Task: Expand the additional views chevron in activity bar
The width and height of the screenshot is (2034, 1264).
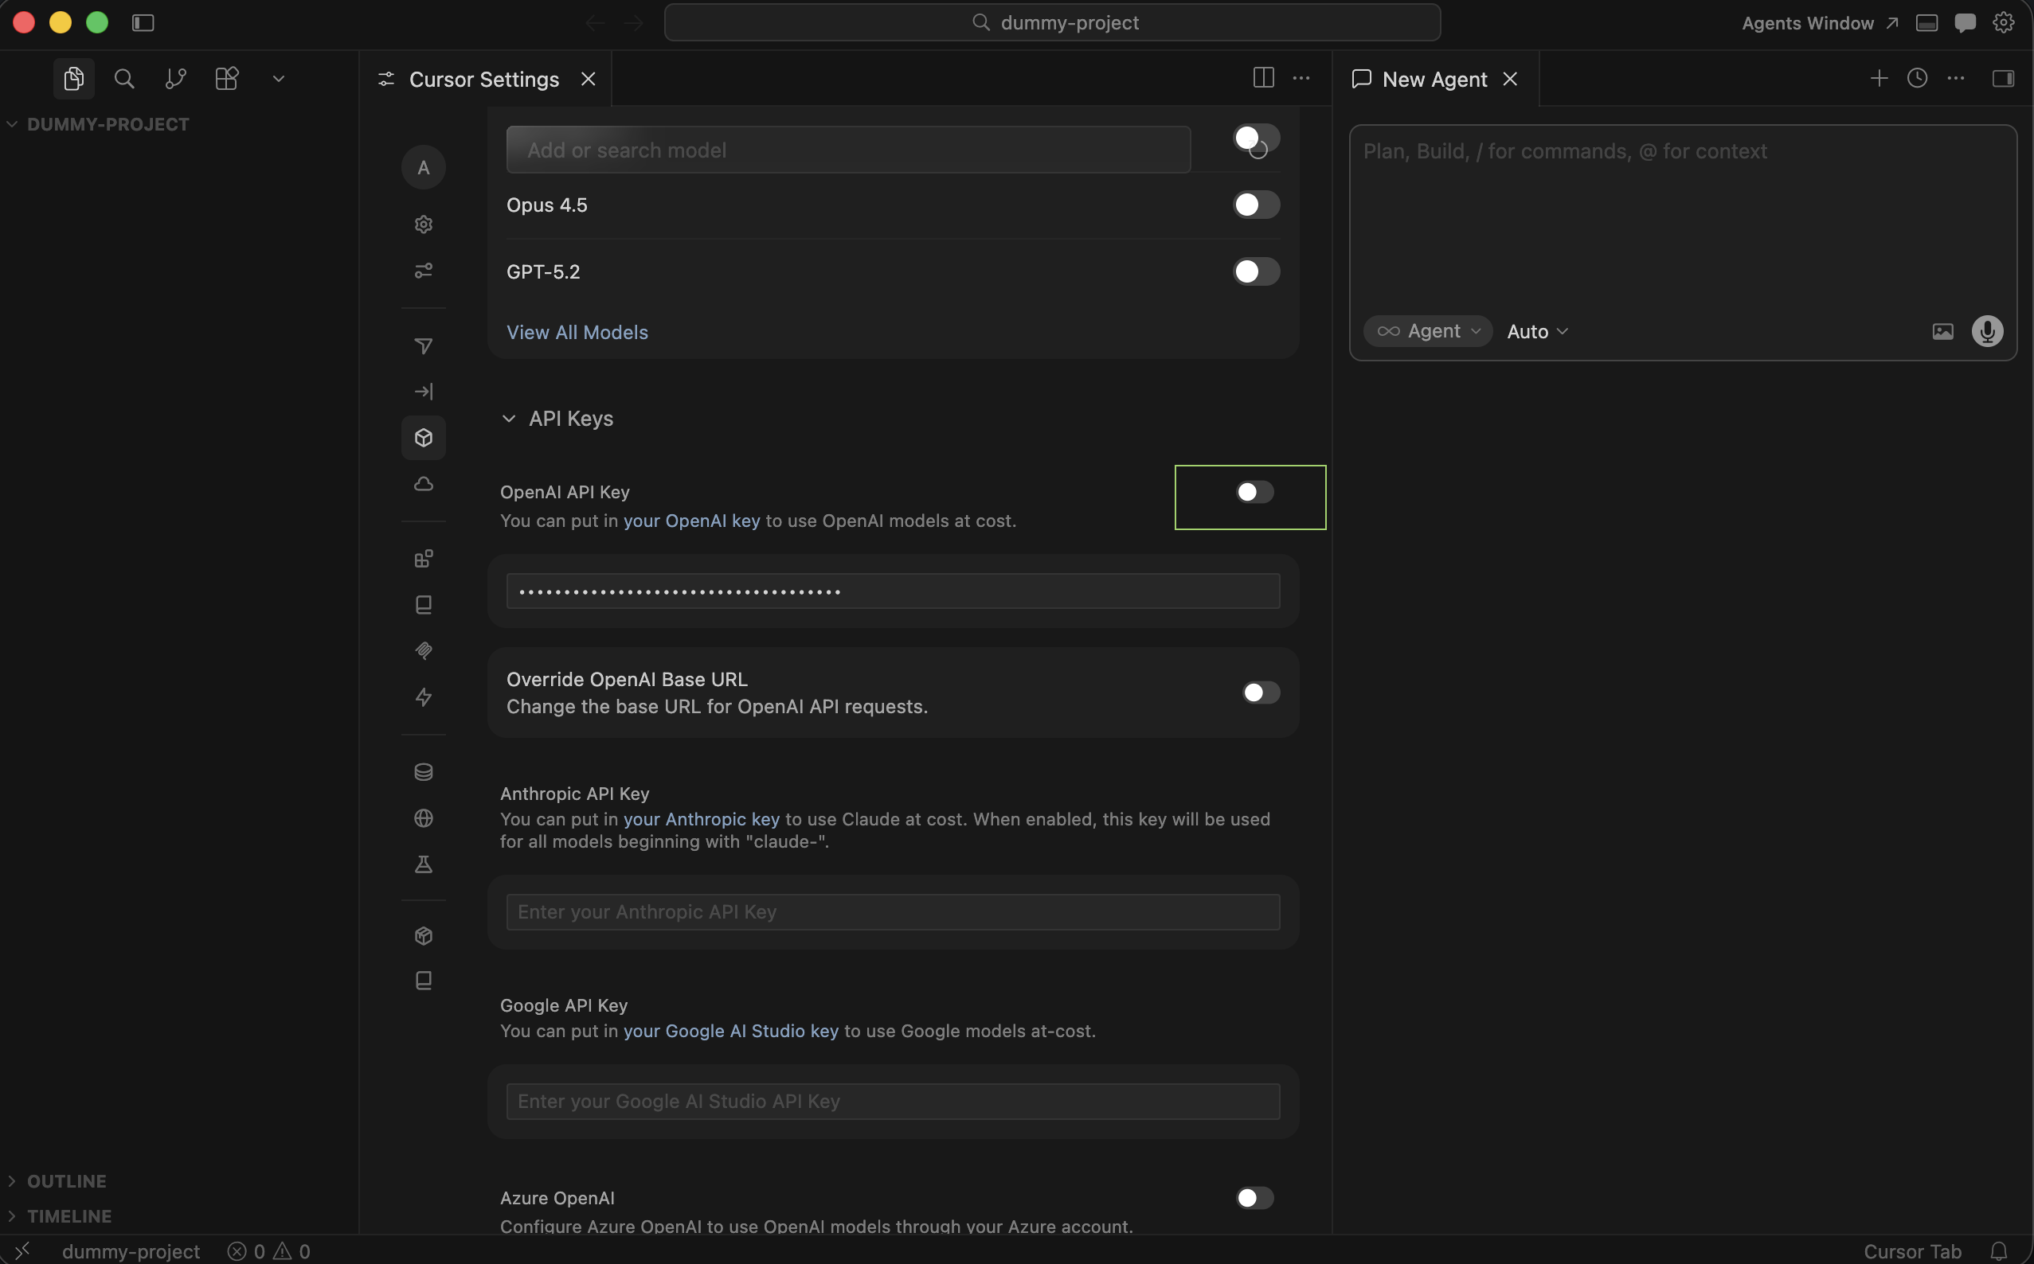Action: tap(279, 79)
